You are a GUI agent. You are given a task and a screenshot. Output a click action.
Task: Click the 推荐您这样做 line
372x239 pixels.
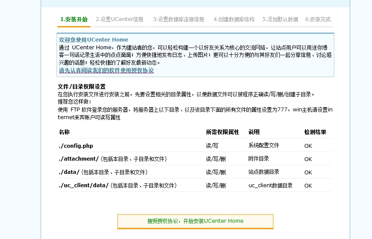coord(74,102)
